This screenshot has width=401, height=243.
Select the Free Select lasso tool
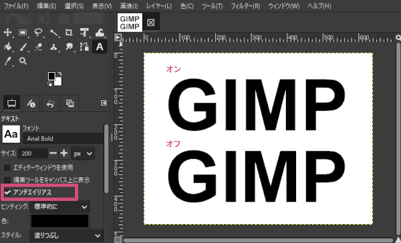point(38,33)
